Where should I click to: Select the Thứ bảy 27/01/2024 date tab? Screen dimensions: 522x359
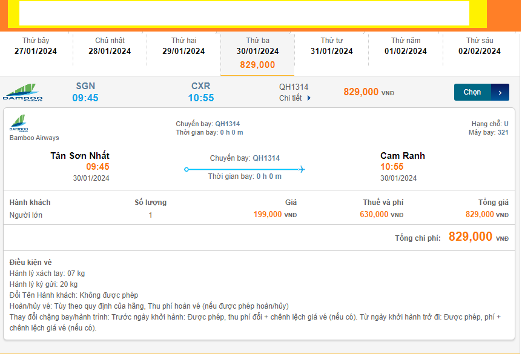point(36,46)
